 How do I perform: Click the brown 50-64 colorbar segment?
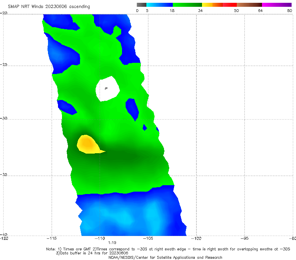pos(249,5)
